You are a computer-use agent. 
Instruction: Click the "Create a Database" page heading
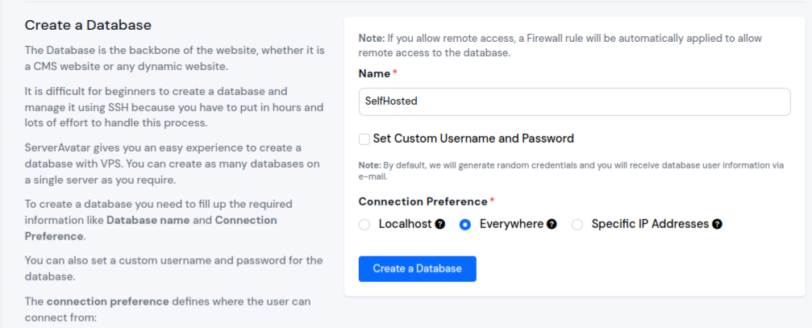(x=88, y=26)
